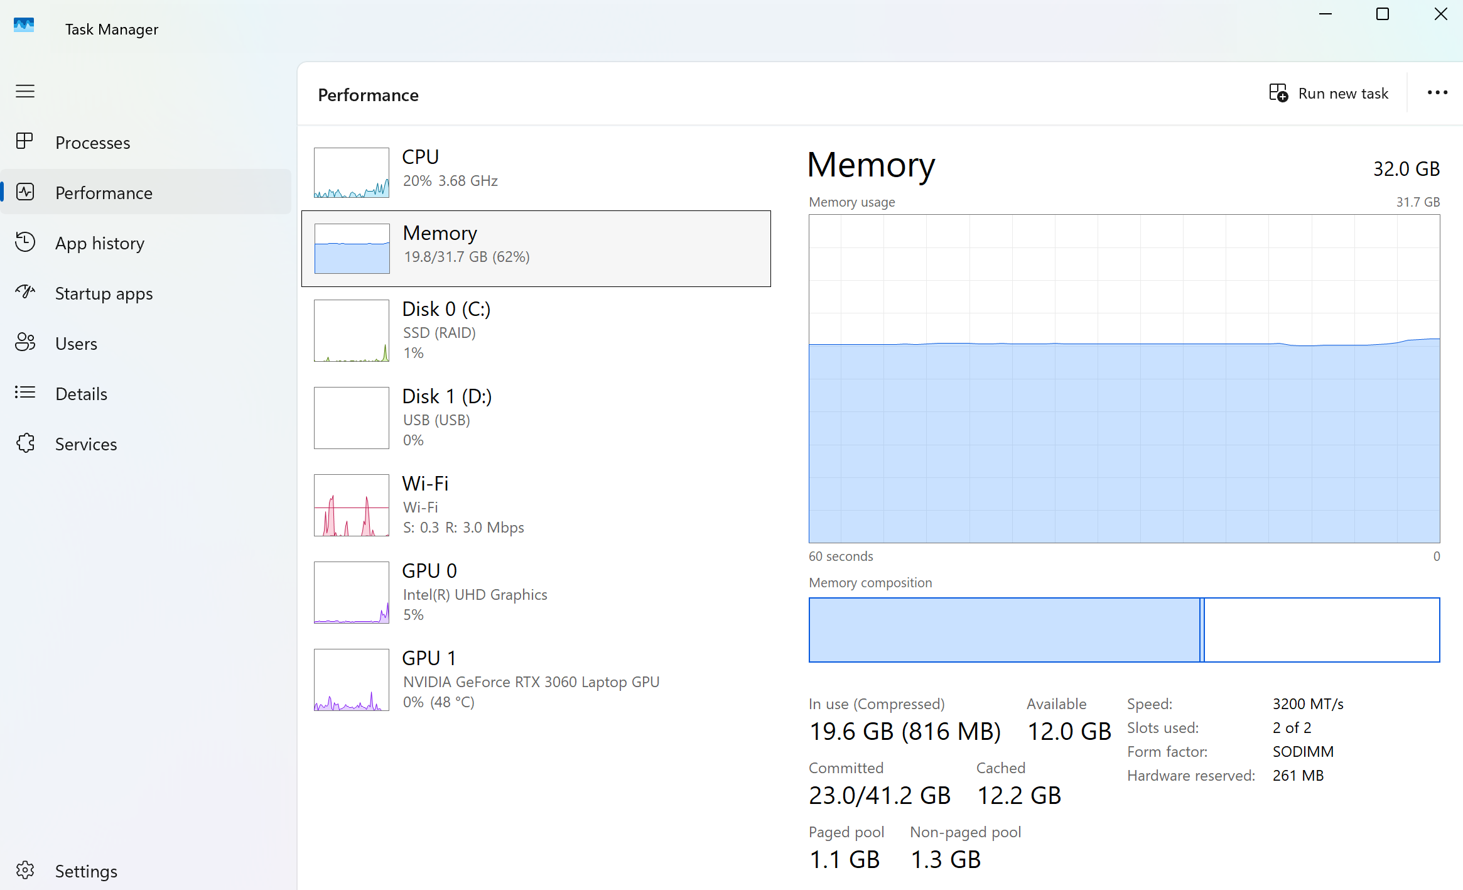1463x890 pixels.
Task: Click the Startup apps gauge icon
Action: (25, 293)
